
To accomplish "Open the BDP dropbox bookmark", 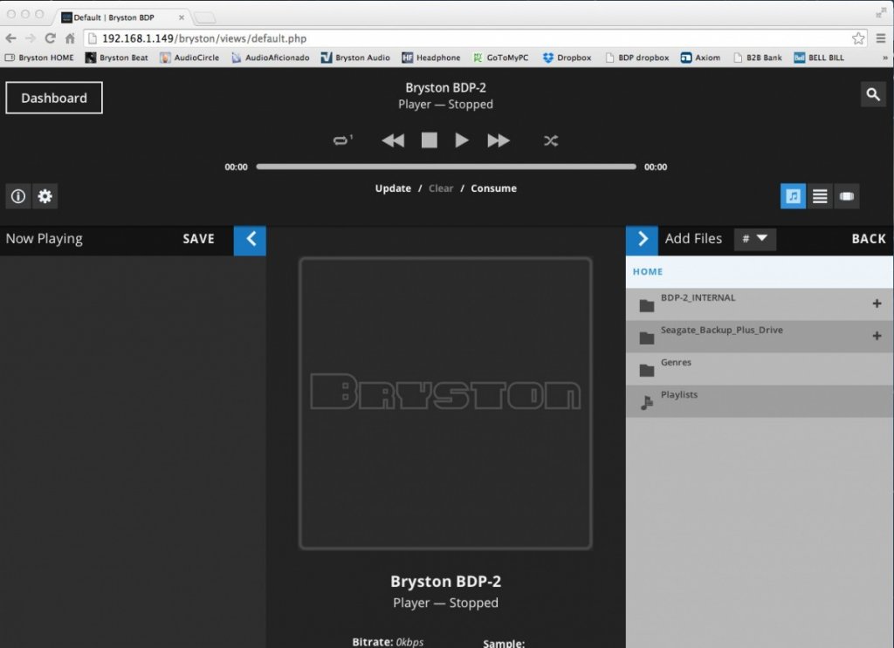I will pyautogui.click(x=636, y=58).
